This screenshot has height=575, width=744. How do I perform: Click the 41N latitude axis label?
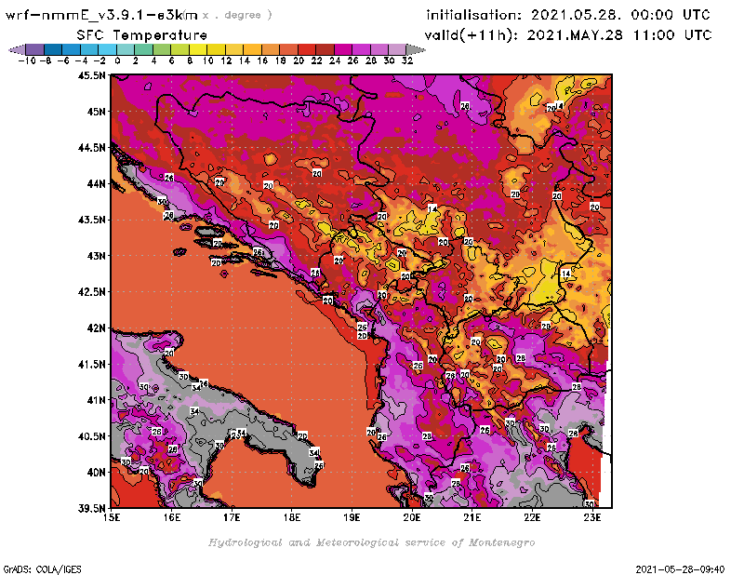click(x=96, y=400)
